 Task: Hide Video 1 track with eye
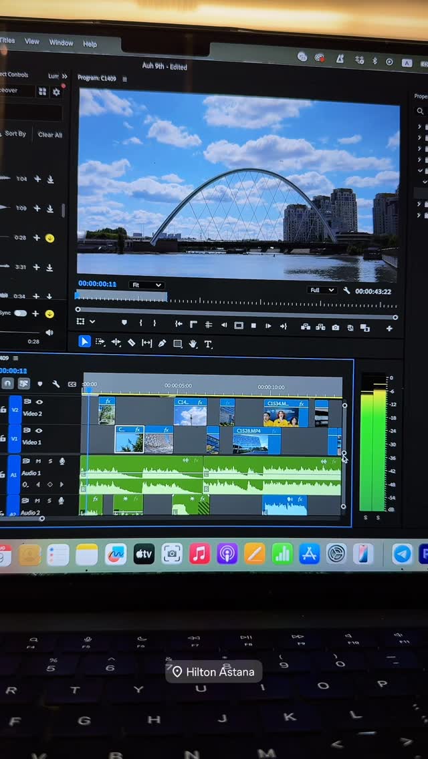(39, 430)
